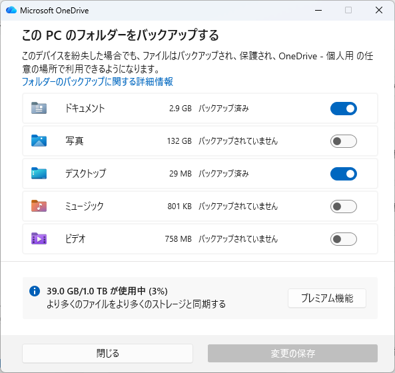Click the 変更の保存 button

tap(292, 354)
